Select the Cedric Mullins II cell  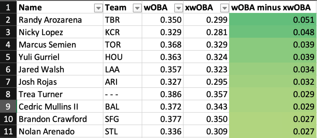(49, 107)
